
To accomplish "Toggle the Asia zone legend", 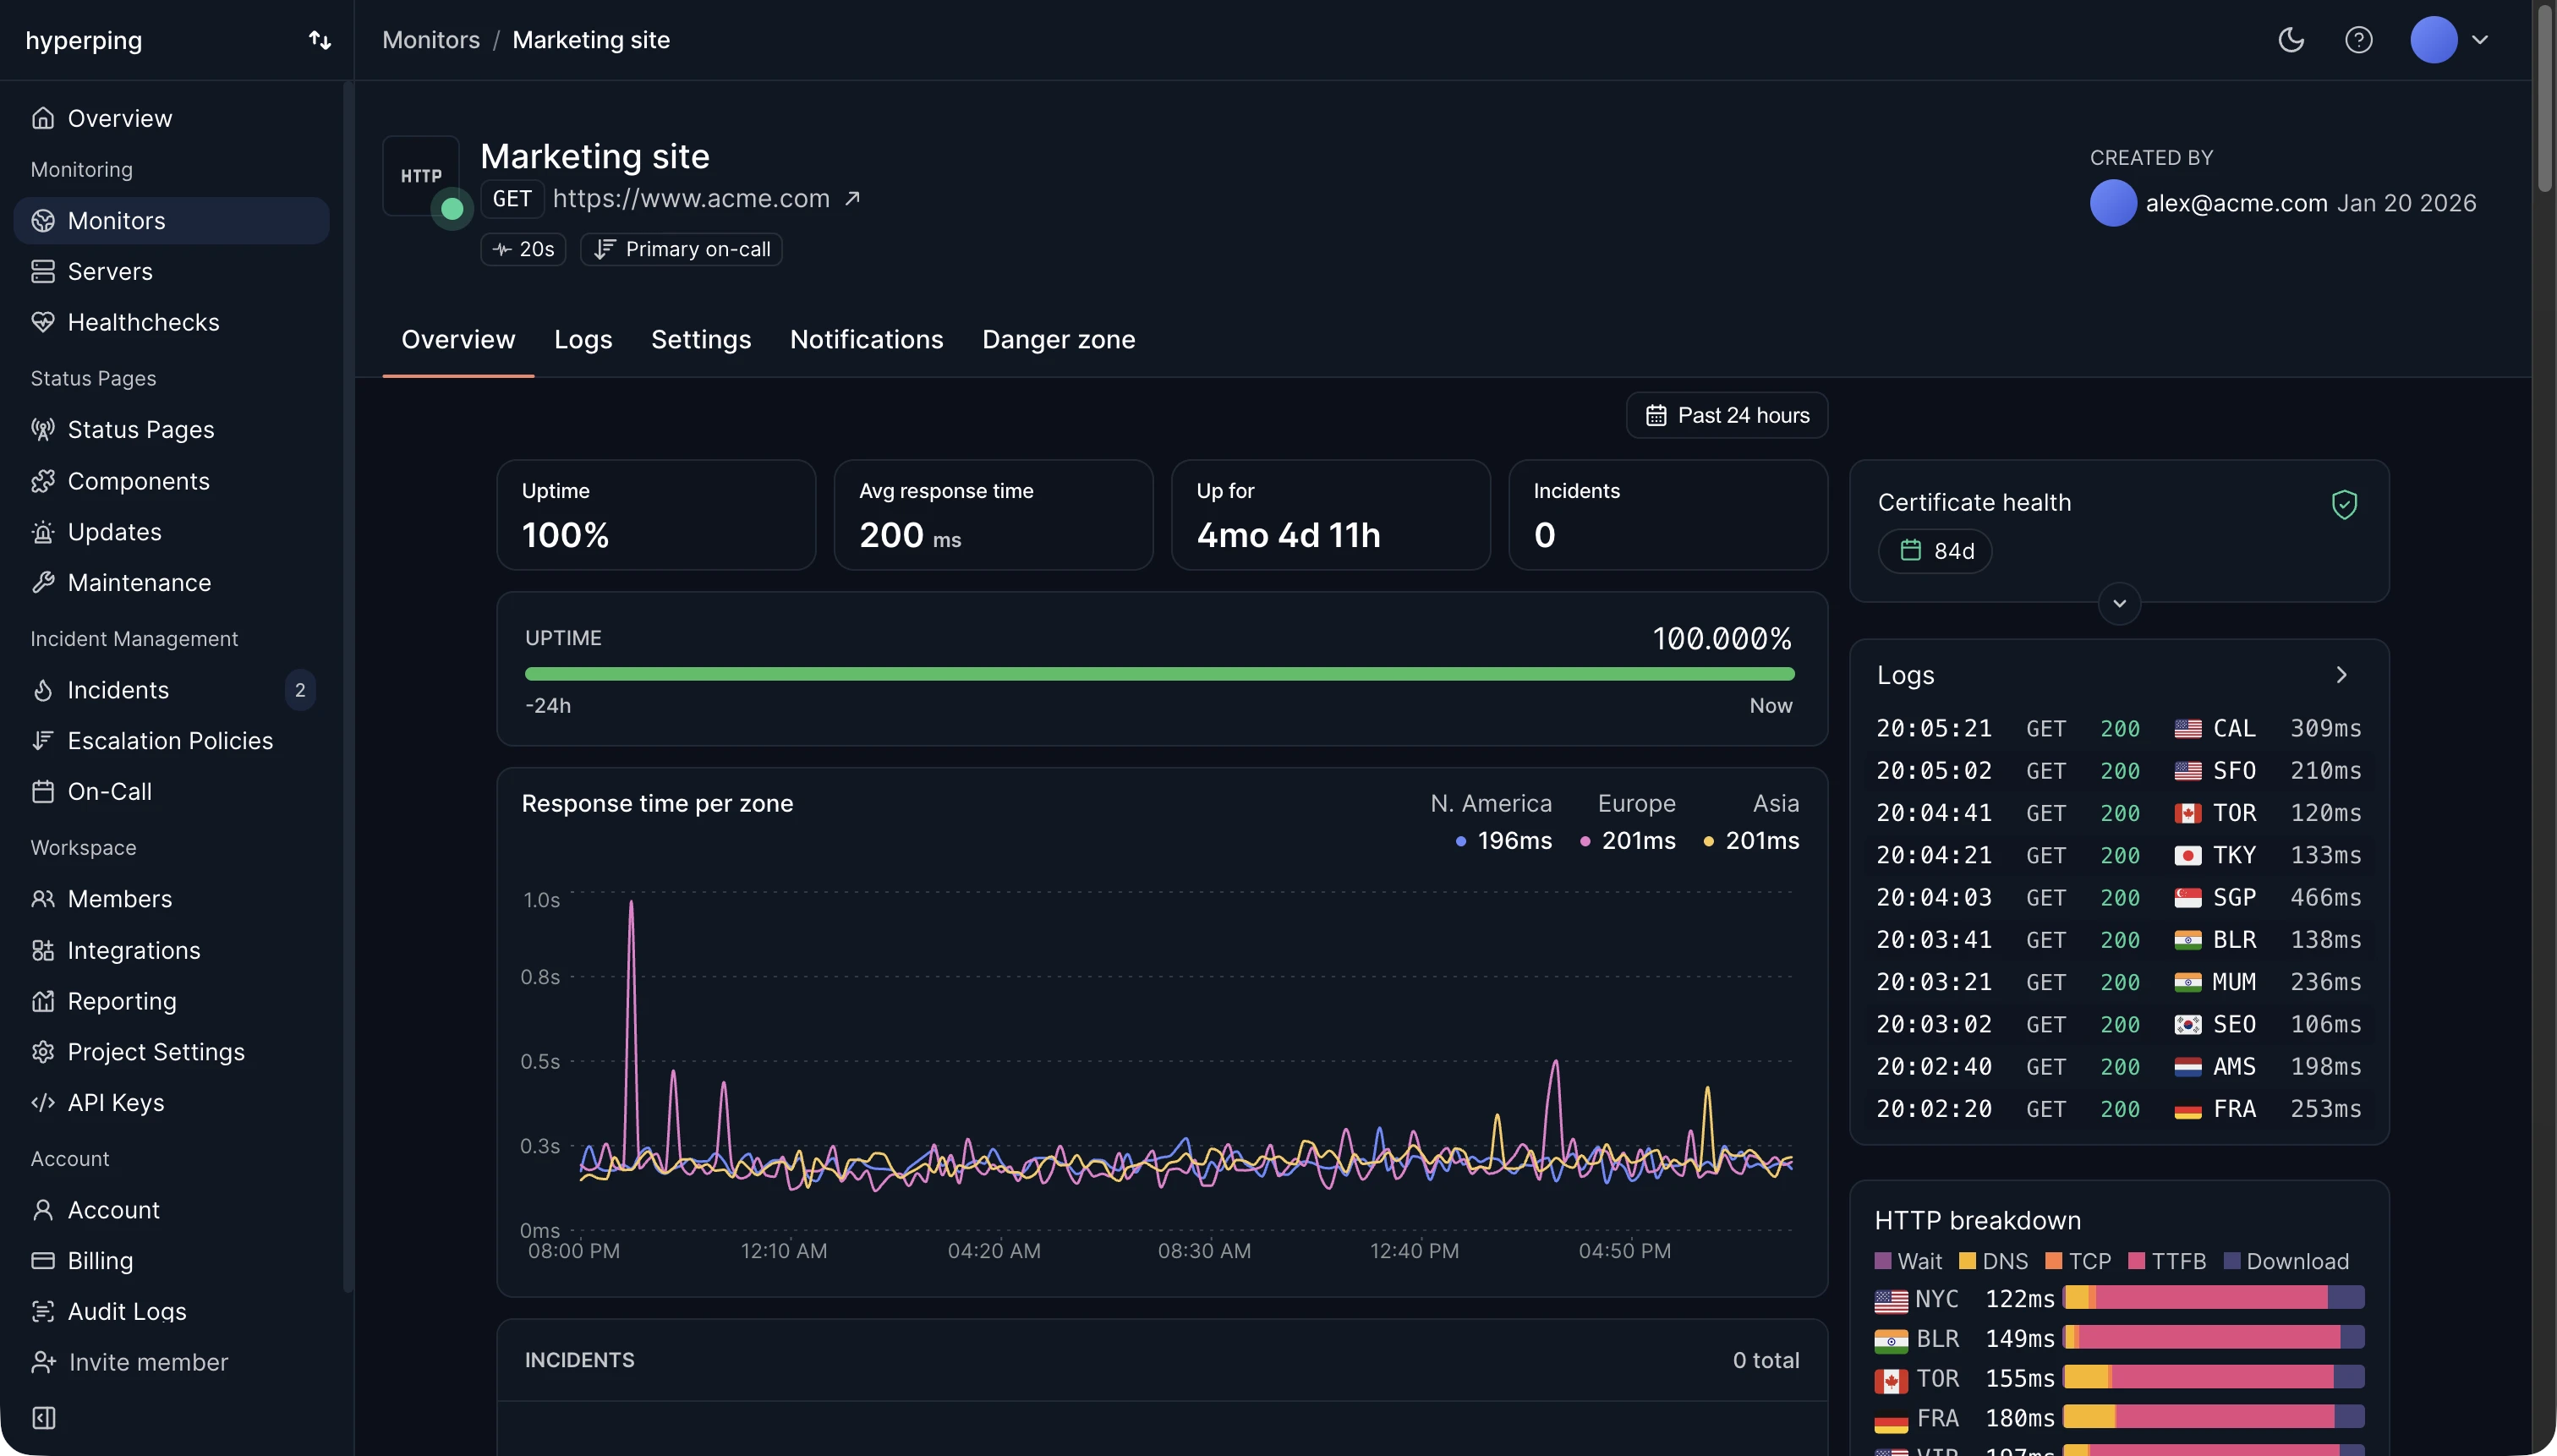I will click(1751, 822).
